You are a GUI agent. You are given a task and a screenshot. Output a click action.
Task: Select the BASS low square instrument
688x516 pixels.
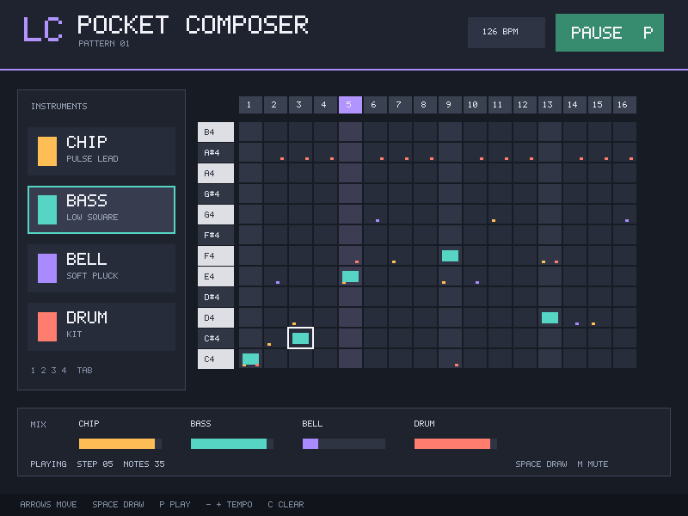coord(101,210)
